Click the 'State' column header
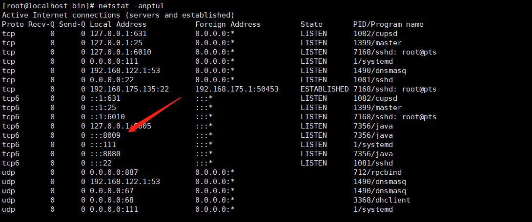Screen dimensions: 532x222 pyautogui.click(x=311, y=24)
